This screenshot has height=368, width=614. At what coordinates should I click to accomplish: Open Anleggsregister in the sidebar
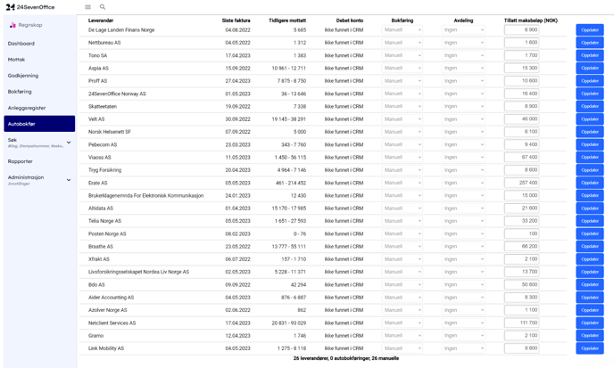click(27, 108)
